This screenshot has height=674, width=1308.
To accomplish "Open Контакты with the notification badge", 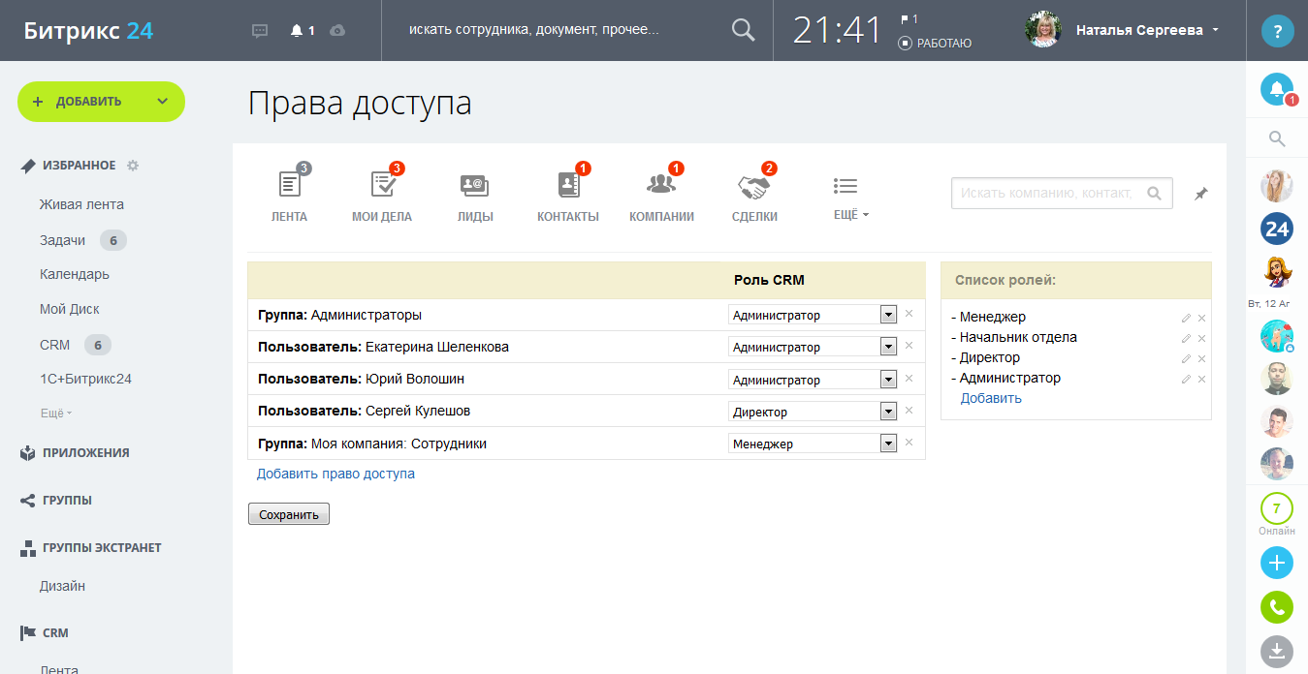I will (568, 192).
